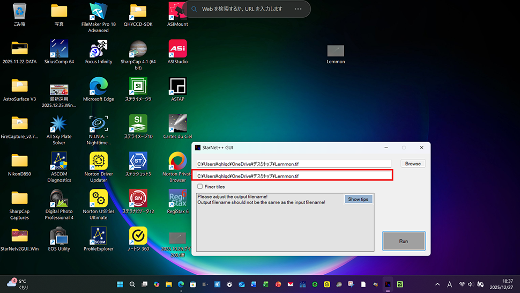Select the ASTAP desktop icon
Screen dimensions: 520x293
pyautogui.click(x=177, y=87)
